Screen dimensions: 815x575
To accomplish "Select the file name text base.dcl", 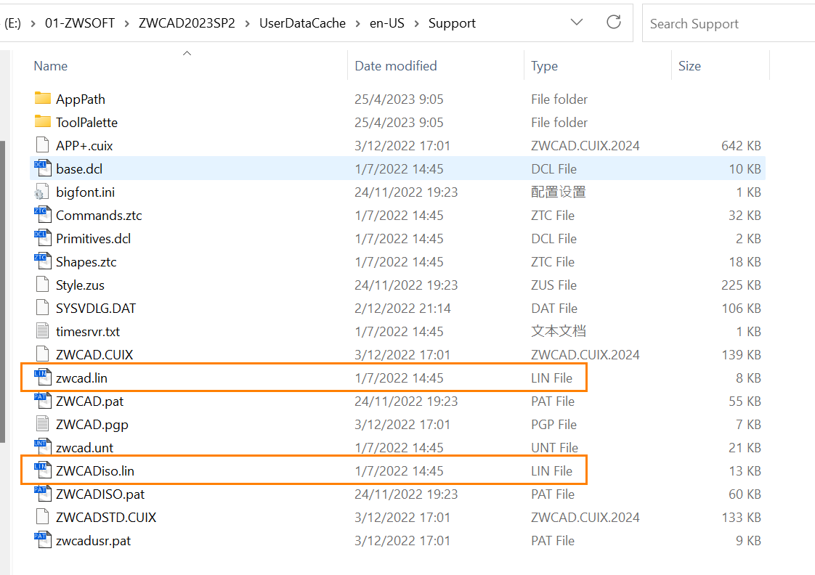I will click(x=79, y=169).
